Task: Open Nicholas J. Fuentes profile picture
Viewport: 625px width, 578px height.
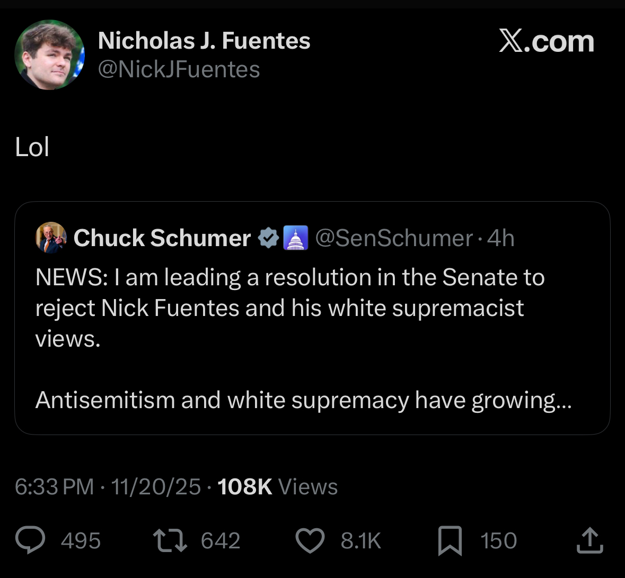Action: tap(49, 55)
